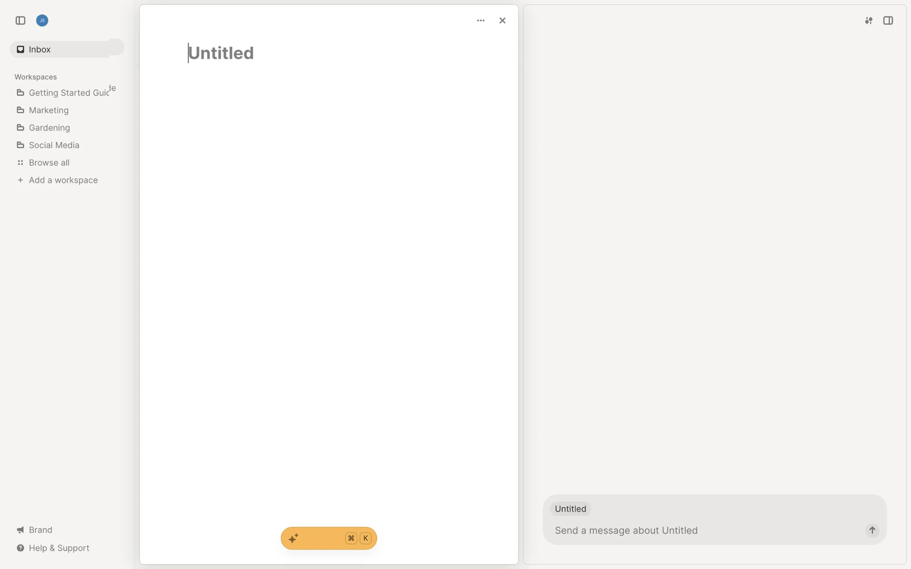Click the Untitled title field

[x=221, y=53]
